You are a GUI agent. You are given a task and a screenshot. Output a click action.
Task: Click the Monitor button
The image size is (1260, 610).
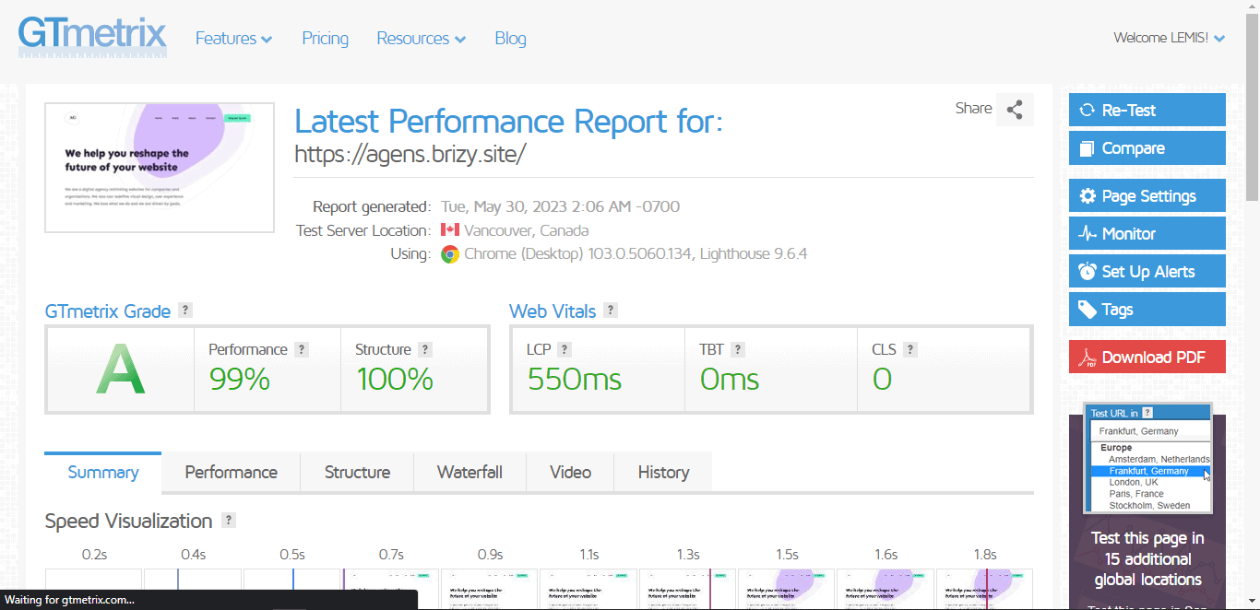(1147, 234)
